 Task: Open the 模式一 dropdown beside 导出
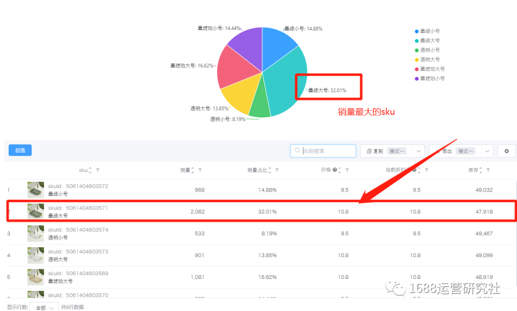click(x=487, y=151)
